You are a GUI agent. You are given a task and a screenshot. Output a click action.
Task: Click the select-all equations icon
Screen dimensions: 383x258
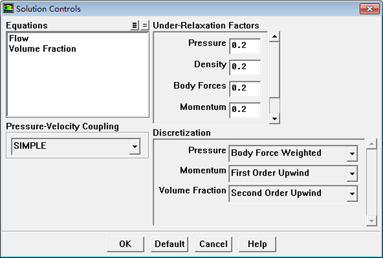point(134,25)
